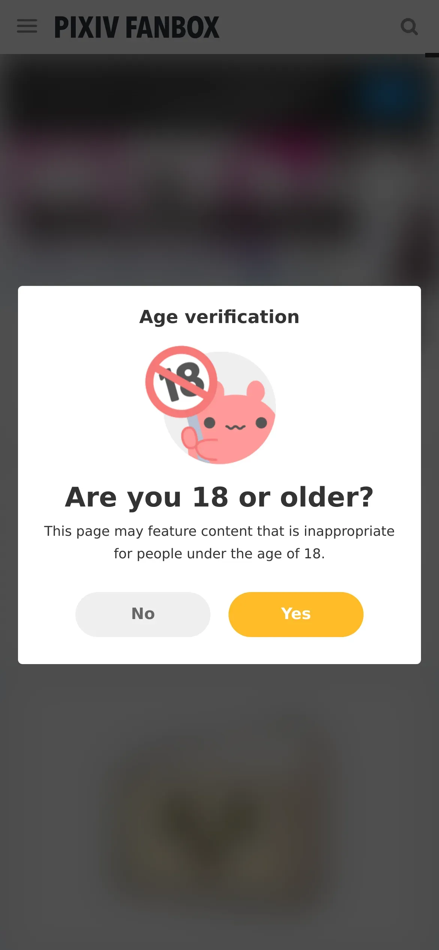The height and width of the screenshot is (950, 439).
Task: Click the inappropriate content warning text
Action: (219, 542)
